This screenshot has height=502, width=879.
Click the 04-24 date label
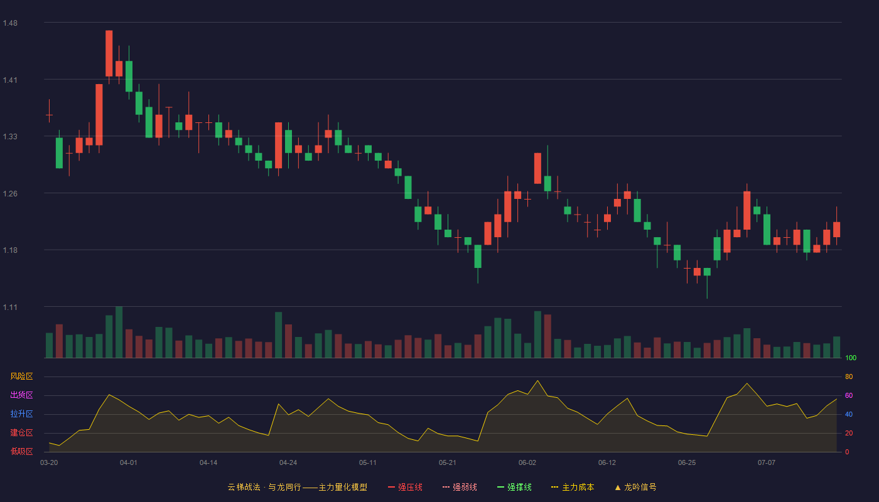tap(288, 462)
